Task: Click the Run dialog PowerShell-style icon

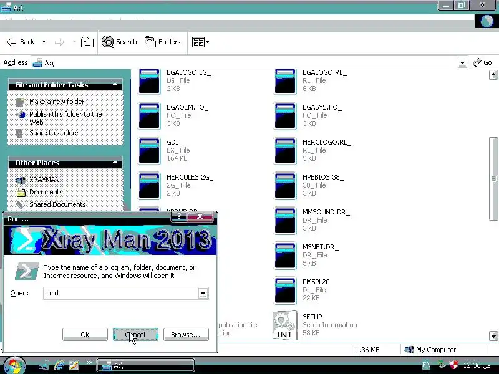Action: [x=27, y=271]
